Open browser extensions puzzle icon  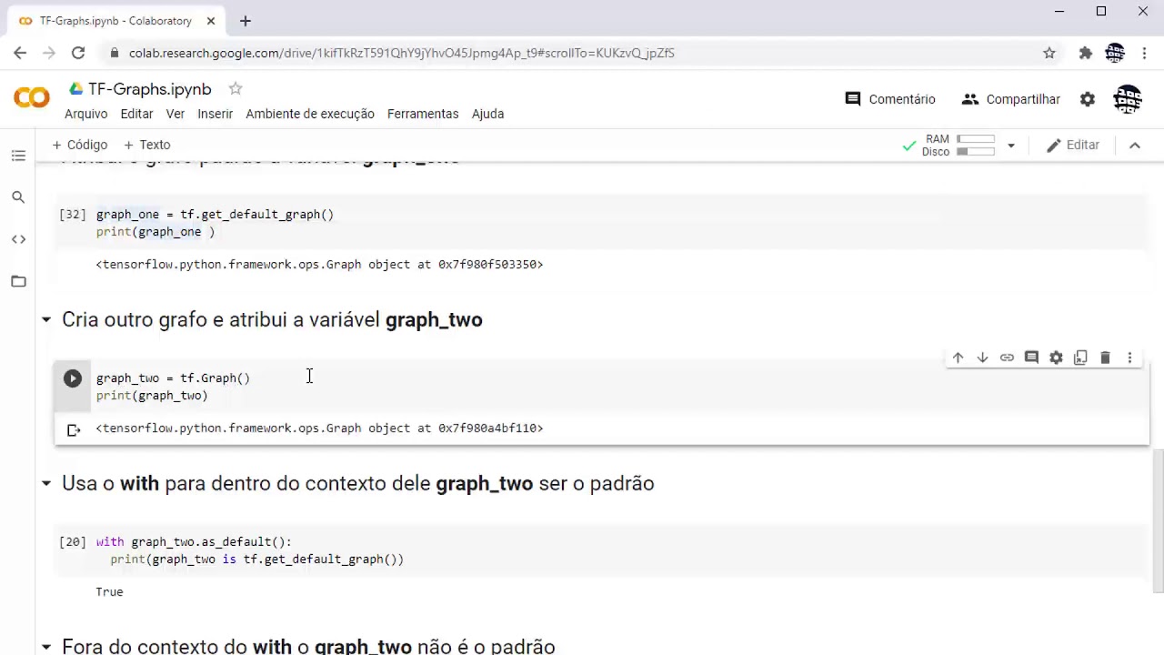pos(1085,53)
